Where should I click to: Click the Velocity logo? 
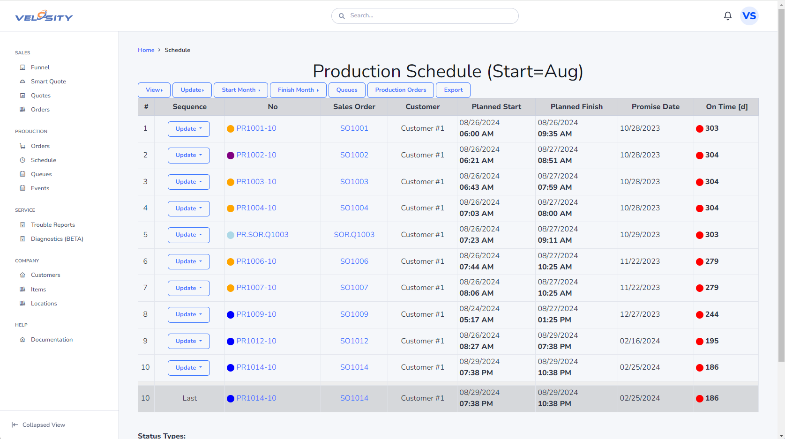click(x=44, y=16)
